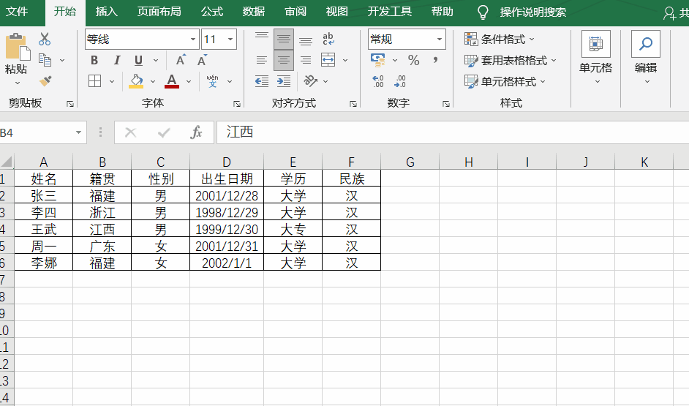
Task: Click the Select All corner triangle
Action: pos(7,162)
